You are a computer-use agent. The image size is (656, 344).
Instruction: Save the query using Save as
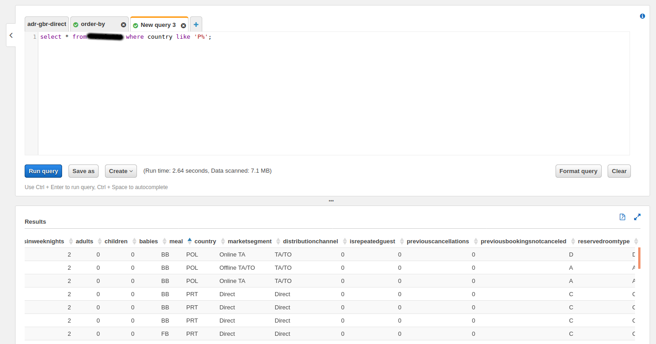click(x=83, y=171)
